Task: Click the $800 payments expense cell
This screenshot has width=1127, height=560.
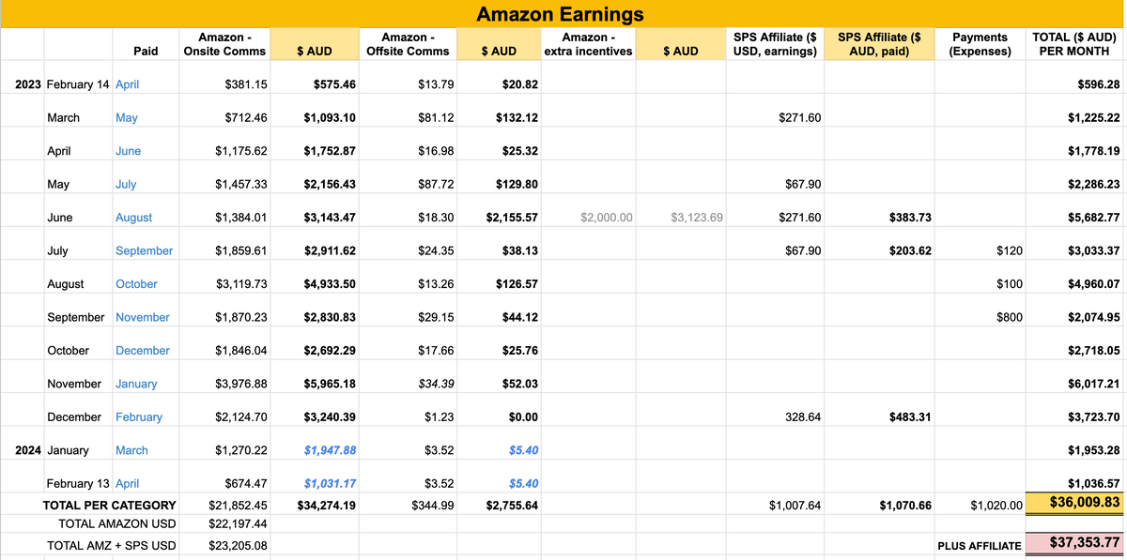Action: tap(1010, 318)
